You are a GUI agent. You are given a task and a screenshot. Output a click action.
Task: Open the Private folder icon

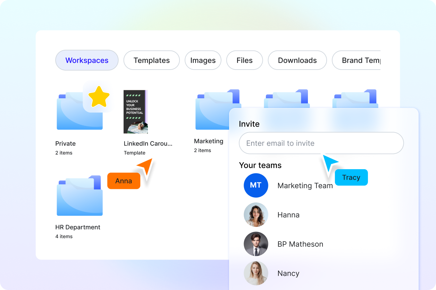coord(79,111)
